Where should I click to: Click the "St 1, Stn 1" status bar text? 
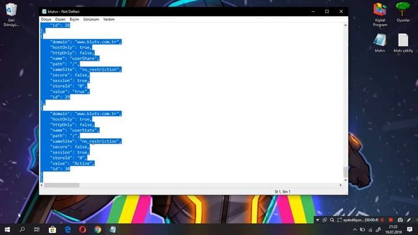tap(282, 191)
